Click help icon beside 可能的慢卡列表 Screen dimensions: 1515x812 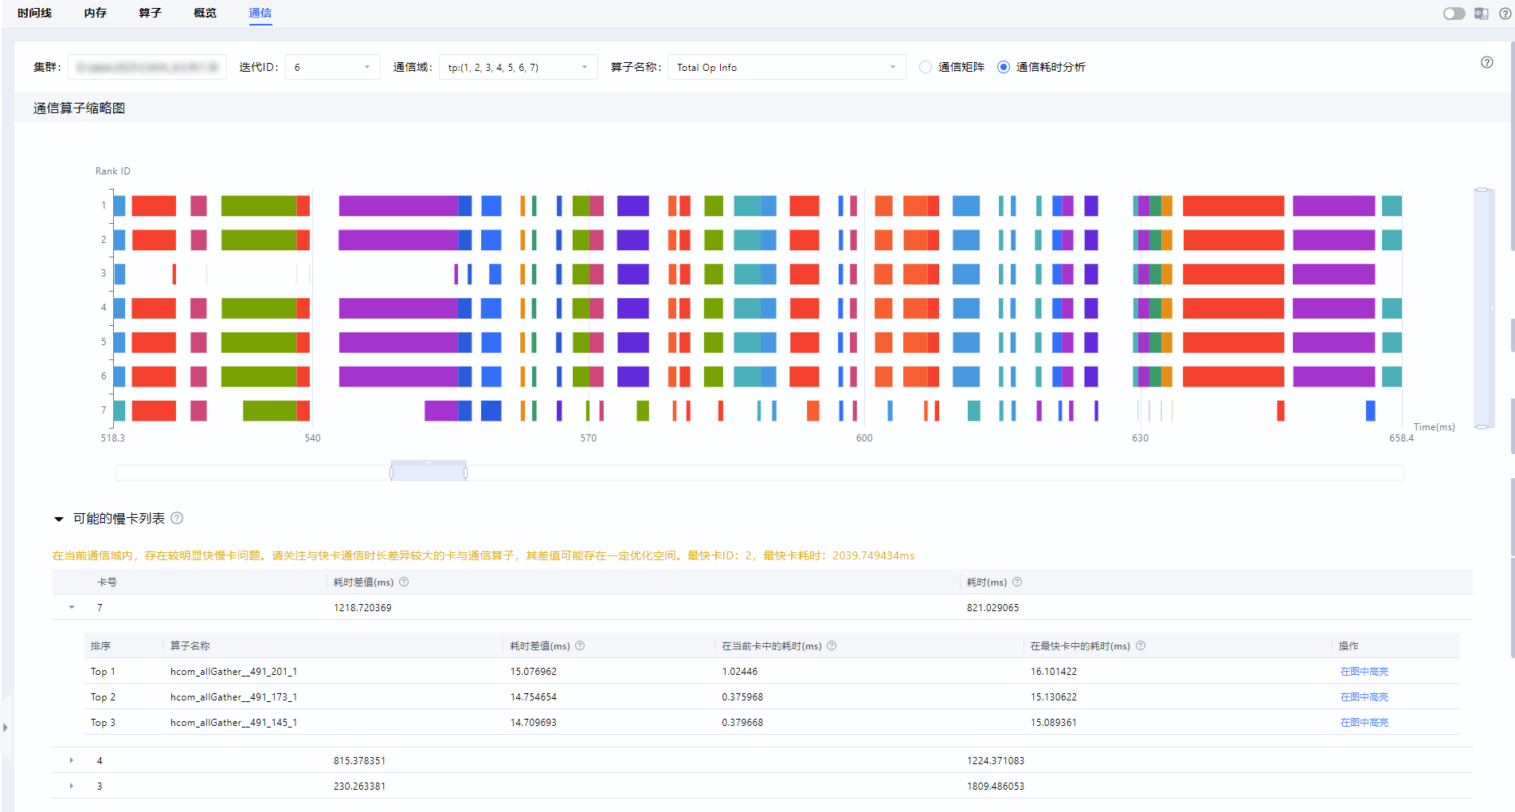point(177,518)
